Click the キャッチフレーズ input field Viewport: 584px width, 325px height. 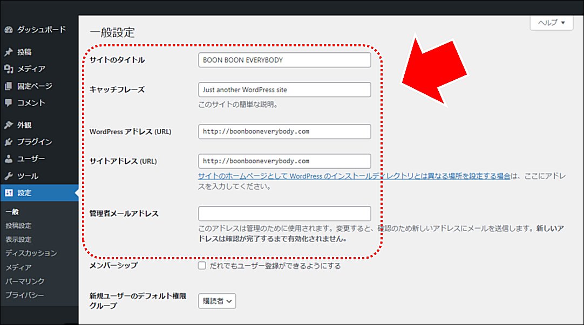pos(284,89)
